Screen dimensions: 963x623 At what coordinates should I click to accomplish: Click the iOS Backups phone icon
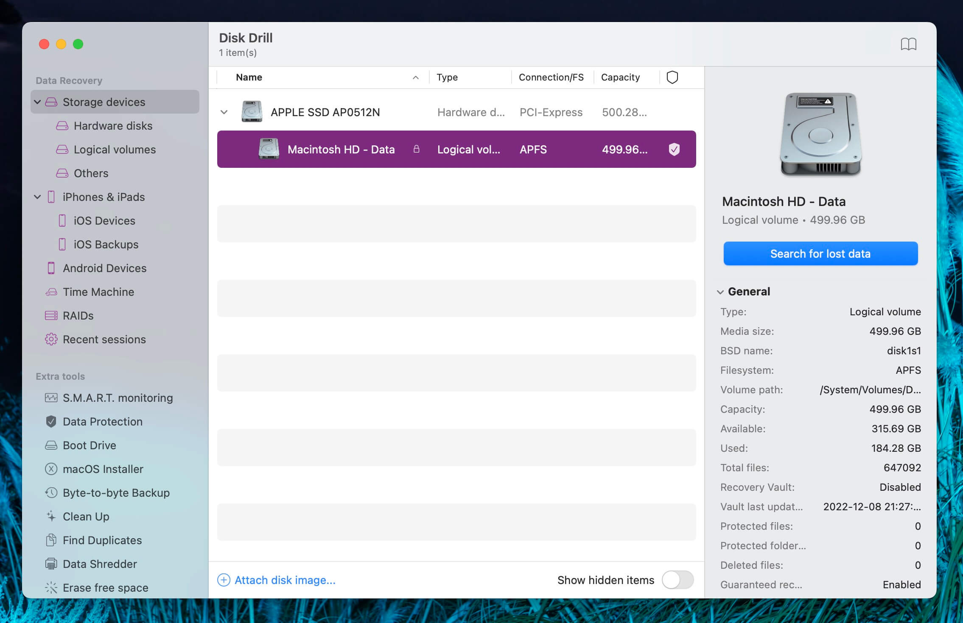[x=62, y=245]
